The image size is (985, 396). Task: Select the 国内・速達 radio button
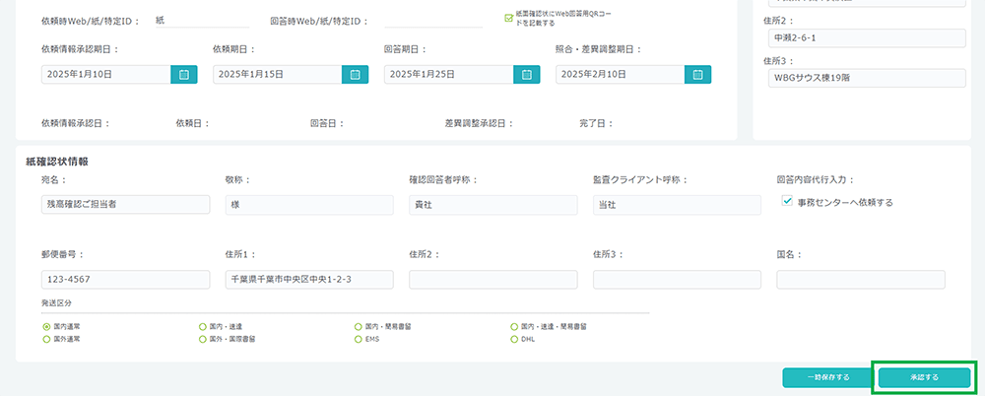pyautogui.click(x=203, y=326)
